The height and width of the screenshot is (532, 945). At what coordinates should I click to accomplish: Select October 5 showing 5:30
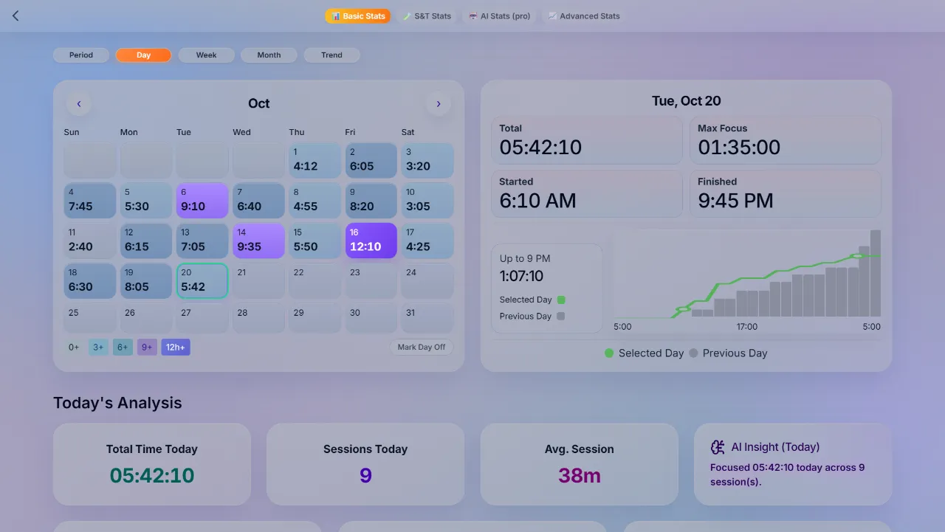[146, 201]
